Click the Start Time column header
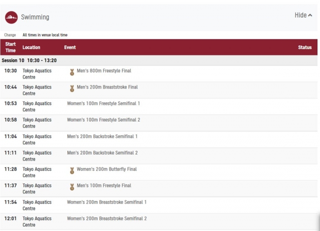The width and height of the screenshot is (320, 231). [x=10, y=47]
